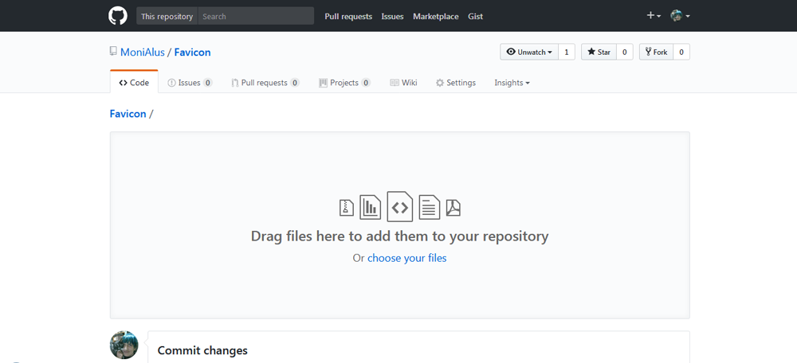Click the repository book icon beside MoniAlus
The height and width of the screenshot is (363, 797).
113,51
